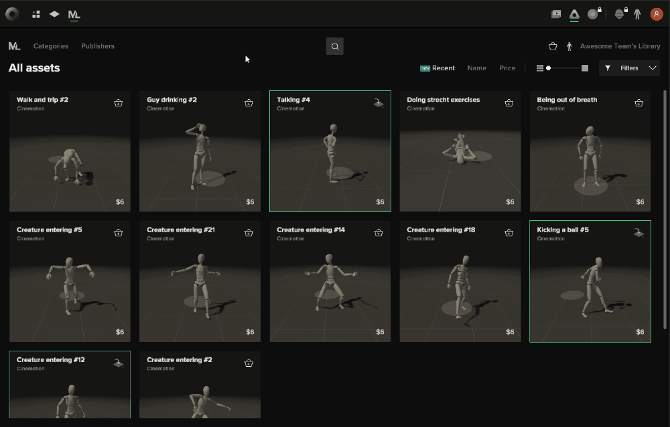The width and height of the screenshot is (670, 427).
Task: Click the search button
Action: click(334, 46)
